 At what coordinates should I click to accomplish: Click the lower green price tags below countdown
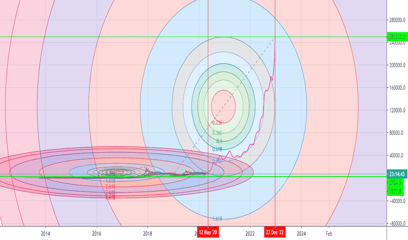point(395,187)
